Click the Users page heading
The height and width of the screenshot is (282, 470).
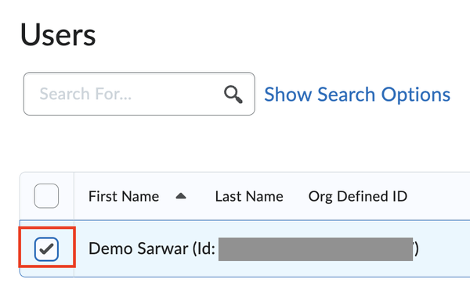pyautogui.click(x=58, y=35)
